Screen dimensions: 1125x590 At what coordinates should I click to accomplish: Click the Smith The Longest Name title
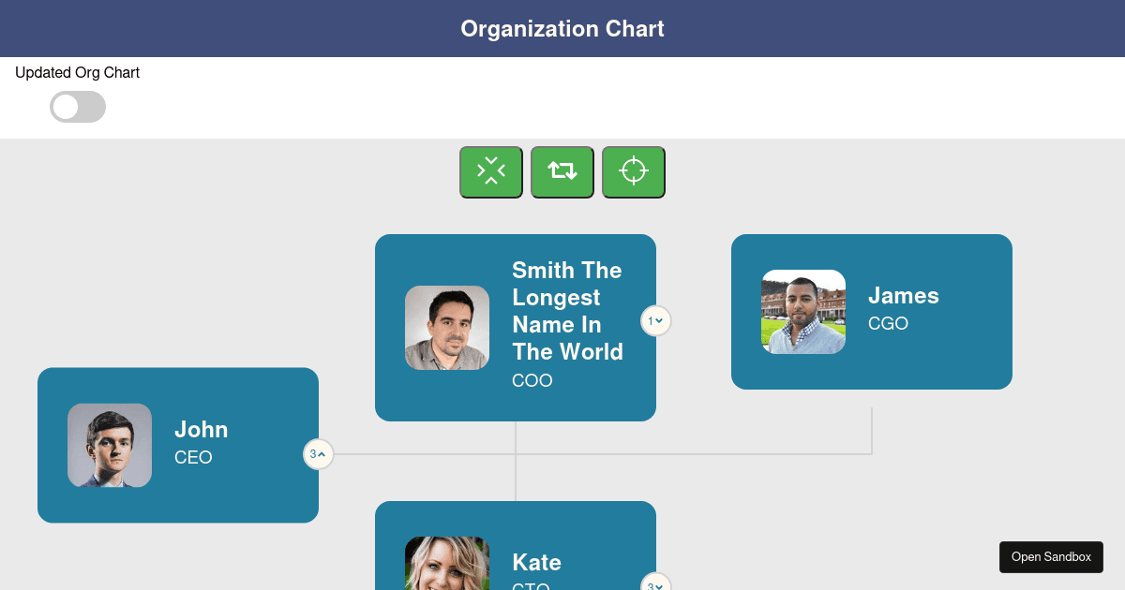point(567,311)
